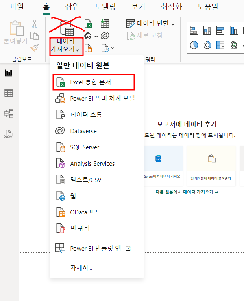
Task: Click the copy icon in clipboard group
Action: pos(35,36)
